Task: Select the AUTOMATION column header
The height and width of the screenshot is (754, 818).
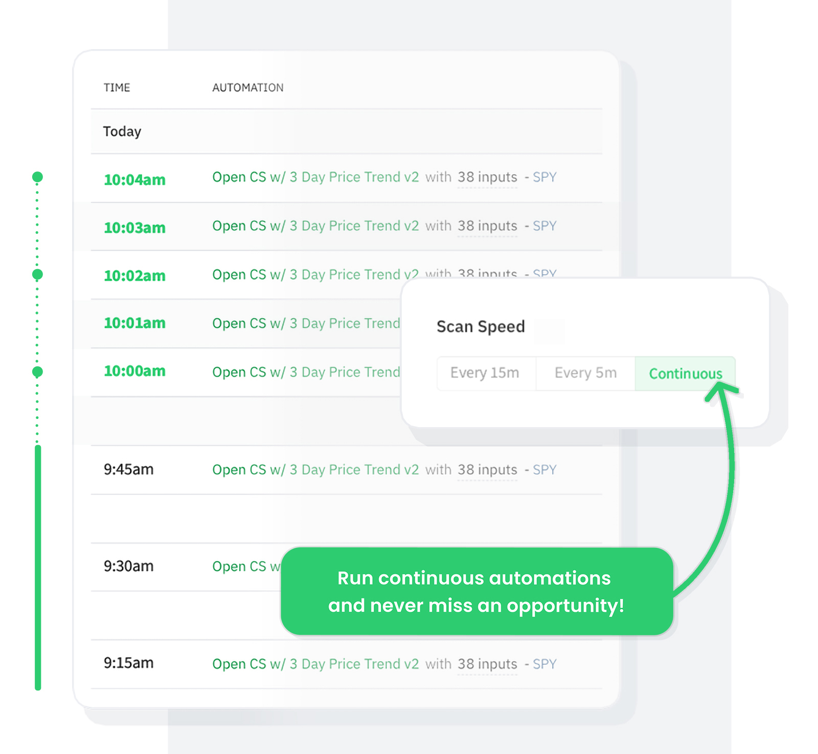Action: [x=247, y=87]
